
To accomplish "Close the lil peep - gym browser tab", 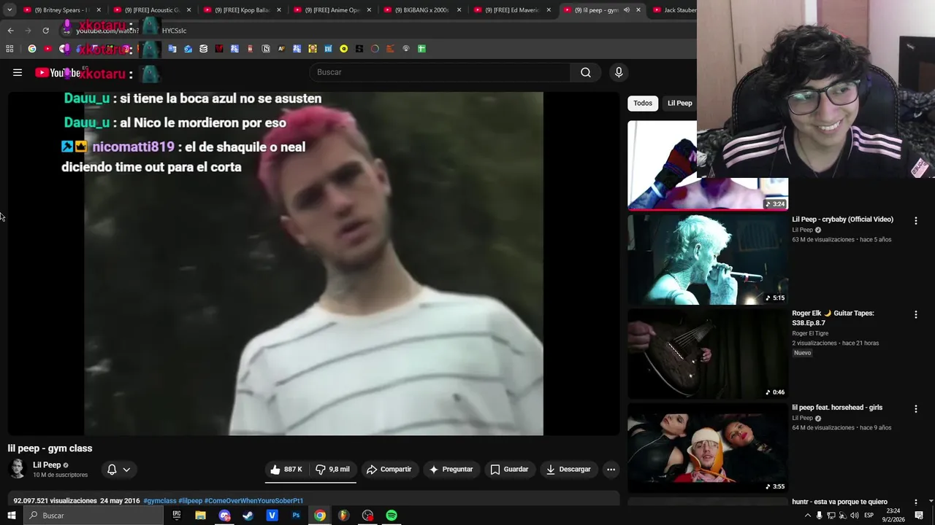I will pos(638,10).
